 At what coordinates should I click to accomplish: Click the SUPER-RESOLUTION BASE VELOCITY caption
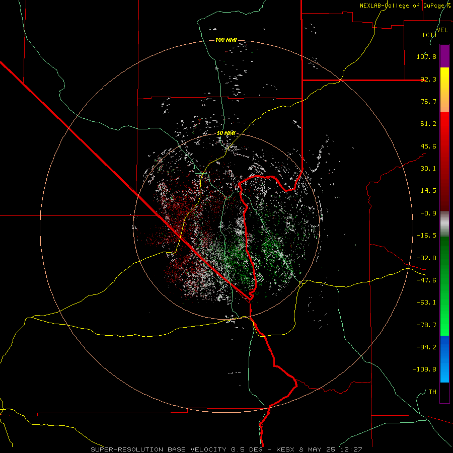pos(226,449)
